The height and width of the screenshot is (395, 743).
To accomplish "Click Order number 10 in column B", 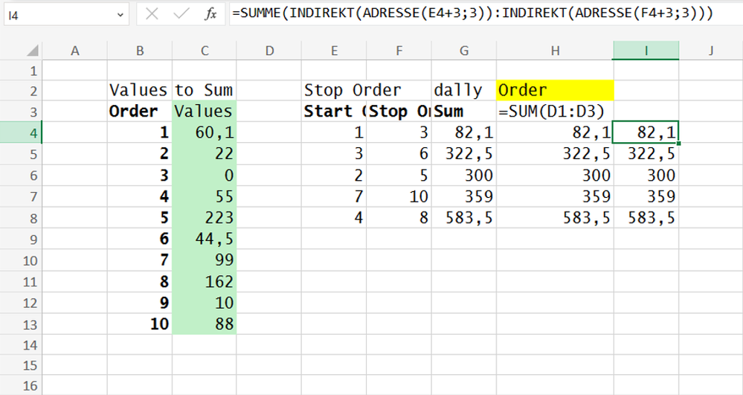I will click(140, 324).
